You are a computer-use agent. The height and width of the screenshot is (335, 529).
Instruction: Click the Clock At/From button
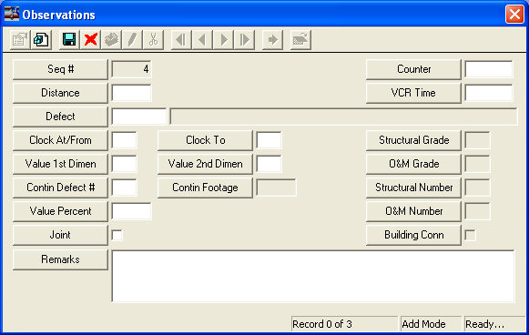tap(60, 140)
